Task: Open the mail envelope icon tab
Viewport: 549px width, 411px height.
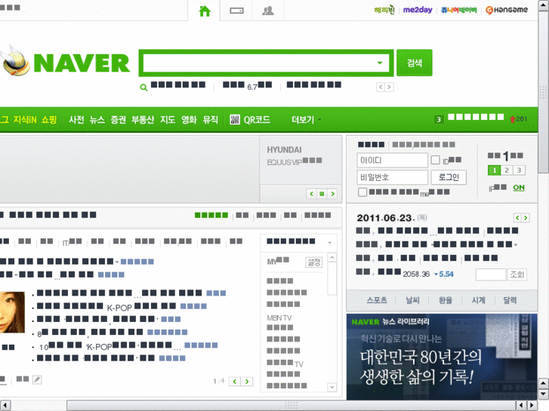Action: [236, 11]
